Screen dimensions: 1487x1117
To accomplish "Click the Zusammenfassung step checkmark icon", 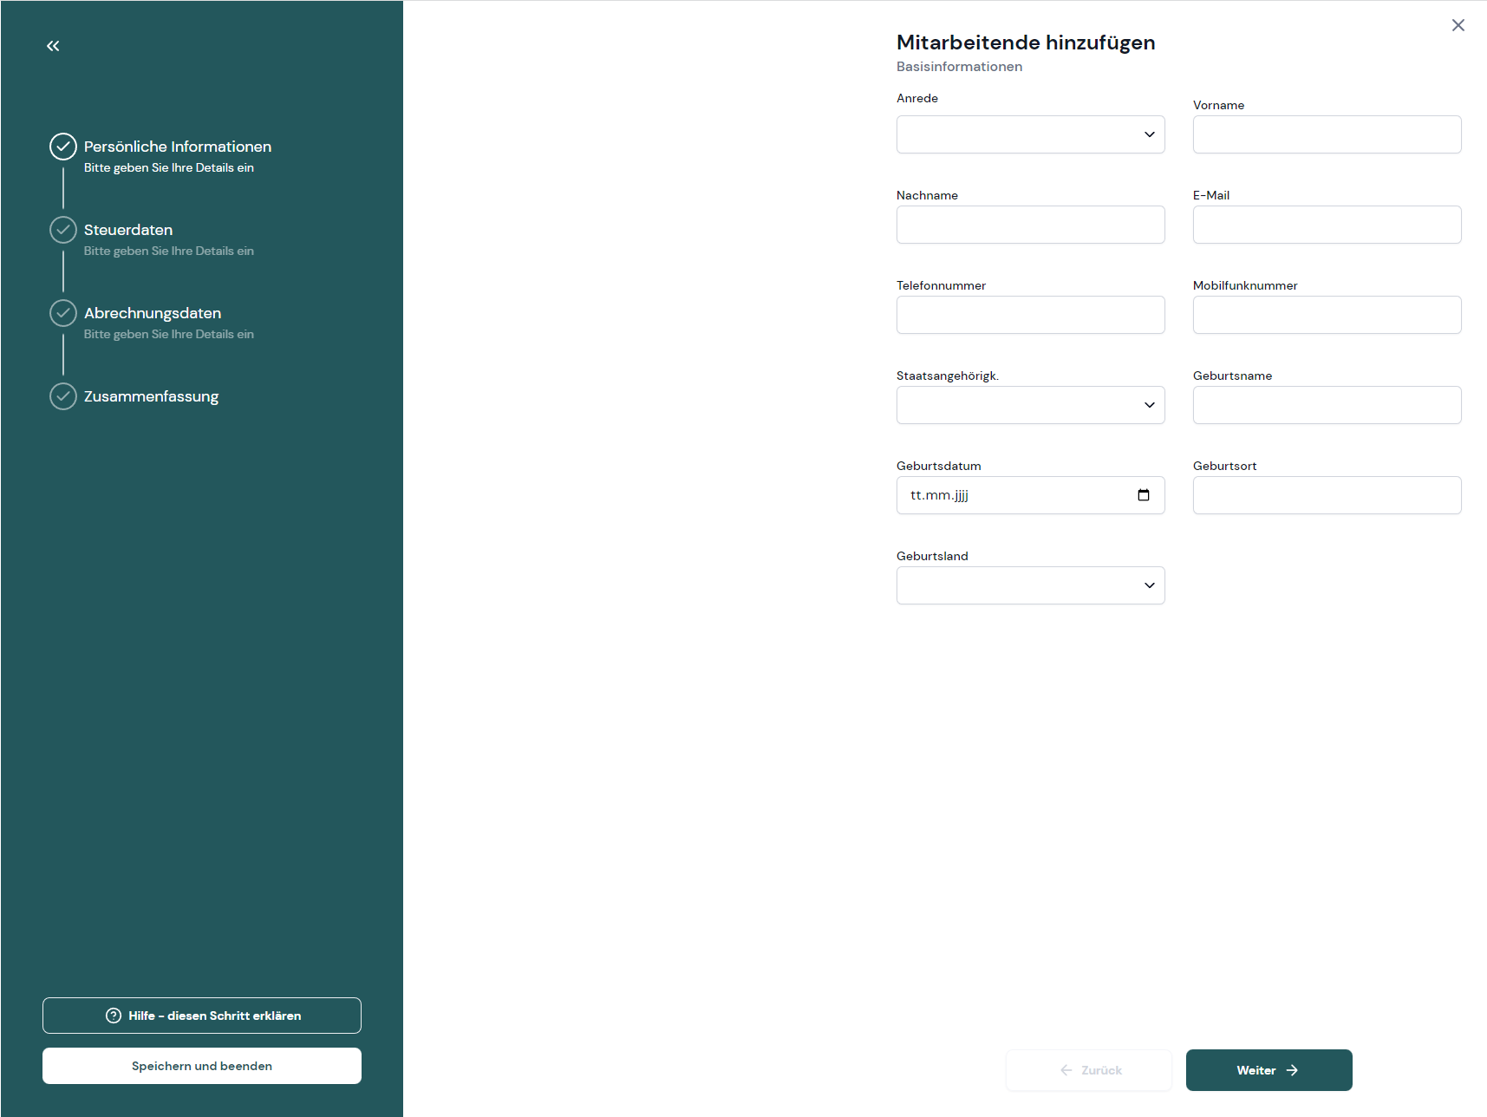I will point(63,396).
